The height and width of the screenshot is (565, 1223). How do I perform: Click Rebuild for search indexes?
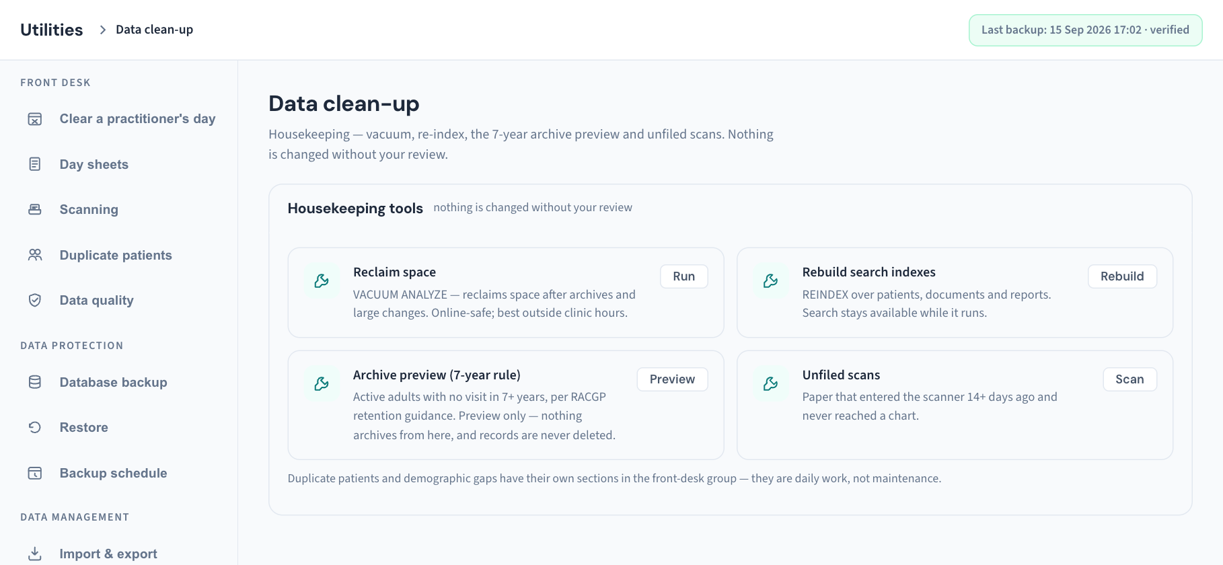tap(1122, 276)
